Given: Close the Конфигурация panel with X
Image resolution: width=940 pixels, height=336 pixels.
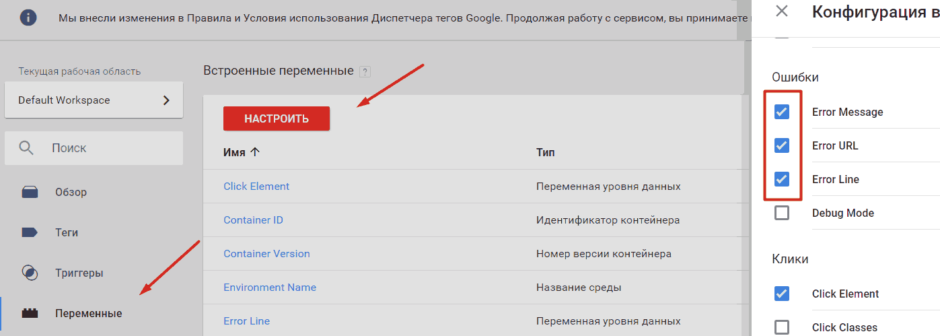Looking at the screenshot, I should (x=781, y=11).
